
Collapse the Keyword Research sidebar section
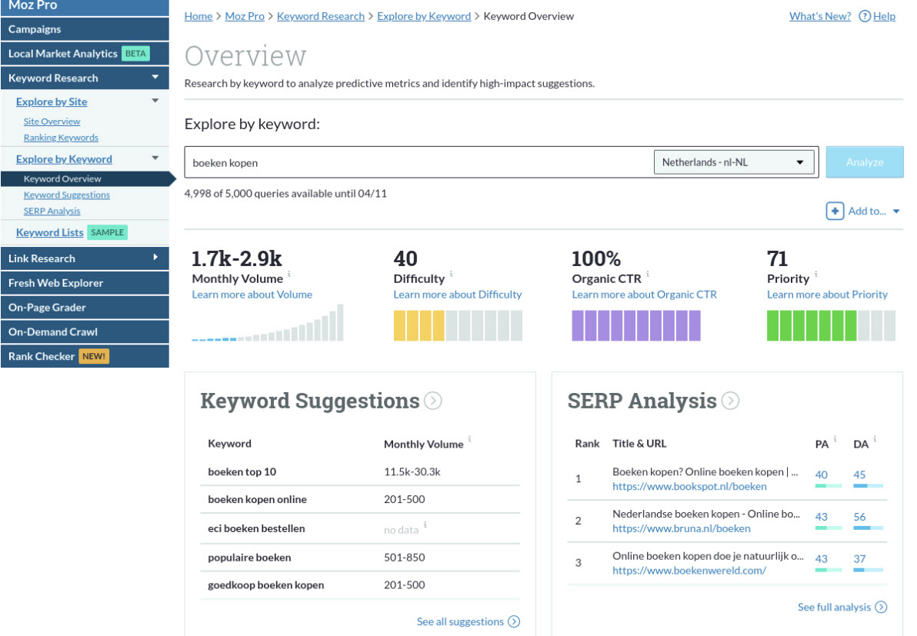(x=155, y=78)
